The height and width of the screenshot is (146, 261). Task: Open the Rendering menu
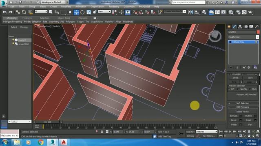pyautogui.click(x=114, y=6)
